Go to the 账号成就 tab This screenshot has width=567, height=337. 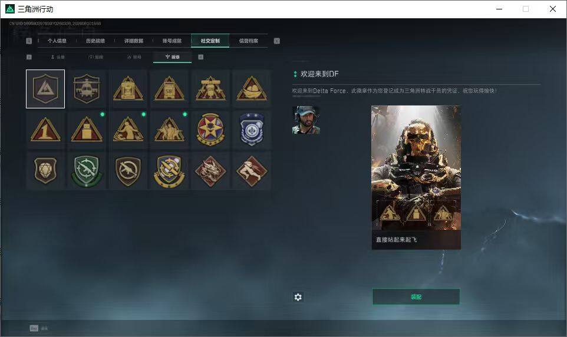coord(172,41)
